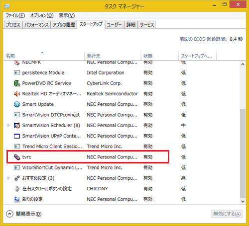Viewport: 249px width, 226px height.
Task: Click the 前回の BIOS 起動時間 8.4 秒 text
Action: coord(211,39)
